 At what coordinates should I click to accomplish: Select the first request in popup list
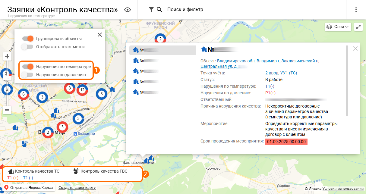click(x=162, y=50)
